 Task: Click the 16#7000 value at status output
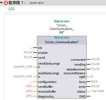[x=98, y=91]
